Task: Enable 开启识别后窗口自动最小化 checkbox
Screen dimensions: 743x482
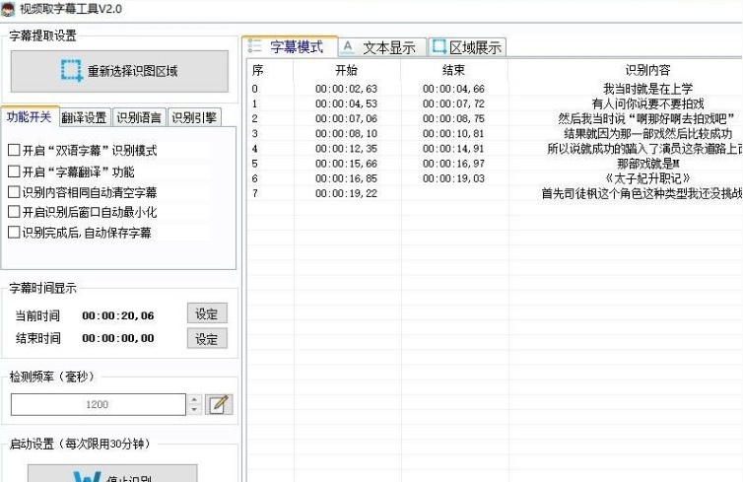Action: tap(14, 212)
